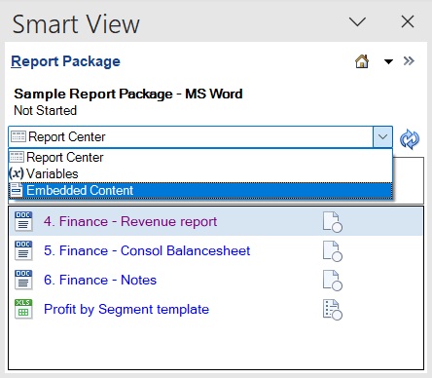The image size is (432, 378).
Task: Click status icon for Profit by Segment row
Action: (333, 310)
